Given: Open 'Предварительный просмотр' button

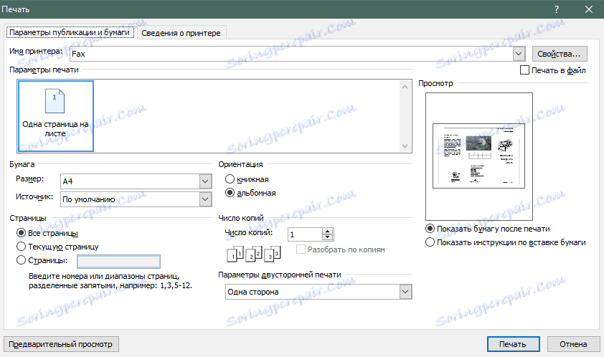Looking at the screenshot, I should pos(61,344).
